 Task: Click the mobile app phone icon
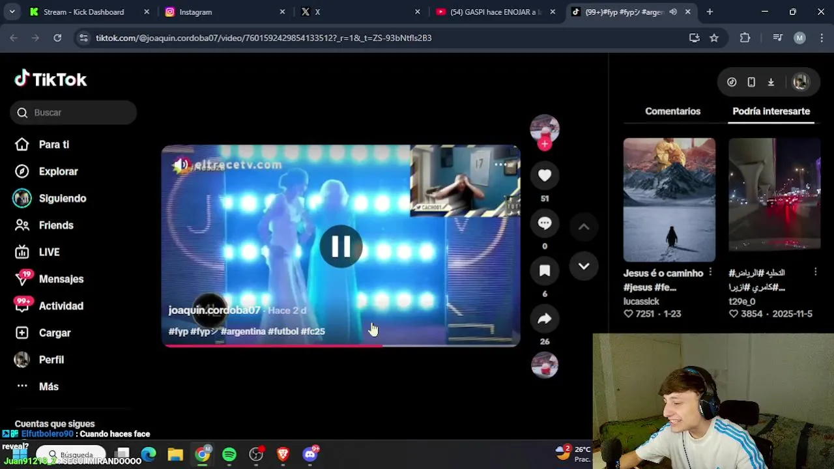(x=751, y=82)
